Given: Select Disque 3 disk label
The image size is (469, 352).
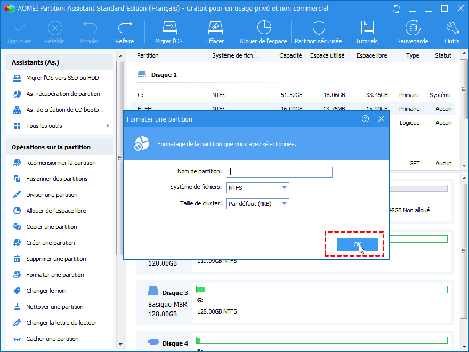Looking at the screenshot, I should pyautogui.click(x=175, y=293).
